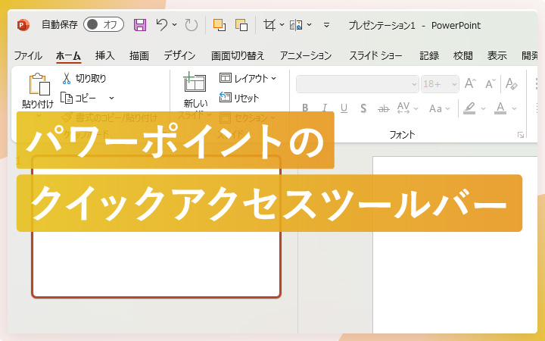This screenshot has width=545, height=341.
Task: Open the font color dropdown arrow
Action: tap(514, 108)
